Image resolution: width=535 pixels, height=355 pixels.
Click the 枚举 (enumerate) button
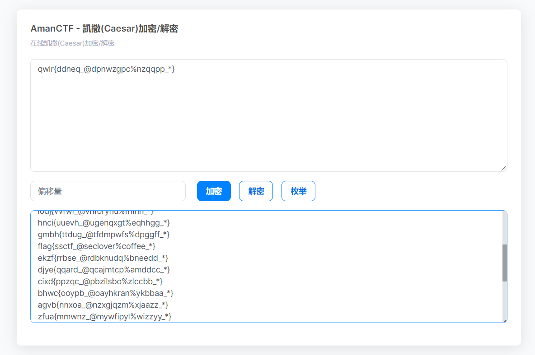(298, 191)
